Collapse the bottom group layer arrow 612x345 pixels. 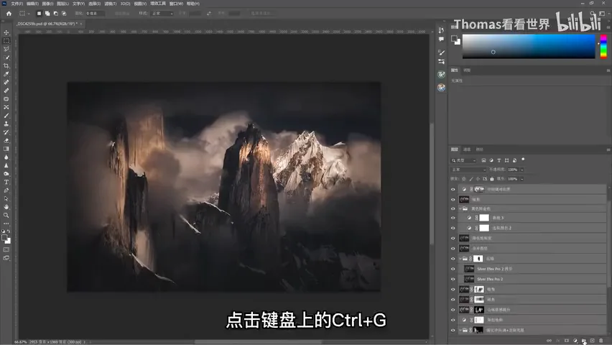pos(460,330)
